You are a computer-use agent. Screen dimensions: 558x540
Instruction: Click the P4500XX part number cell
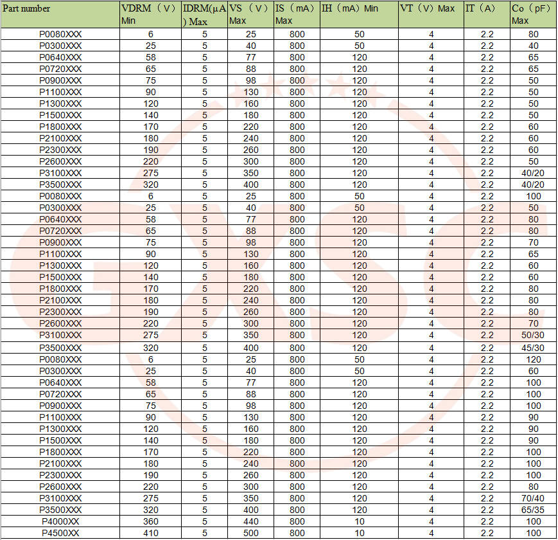pos(60,533)
